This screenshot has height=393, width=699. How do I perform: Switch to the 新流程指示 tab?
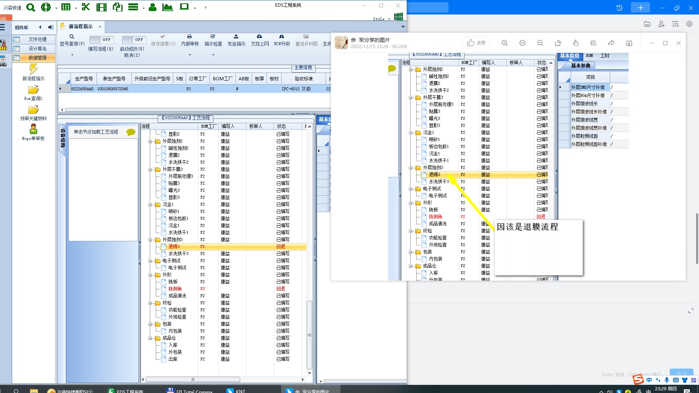coord(81,27)
